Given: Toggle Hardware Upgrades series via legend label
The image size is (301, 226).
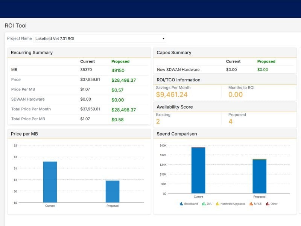Looking at the screenshot, I should (233, 204).
